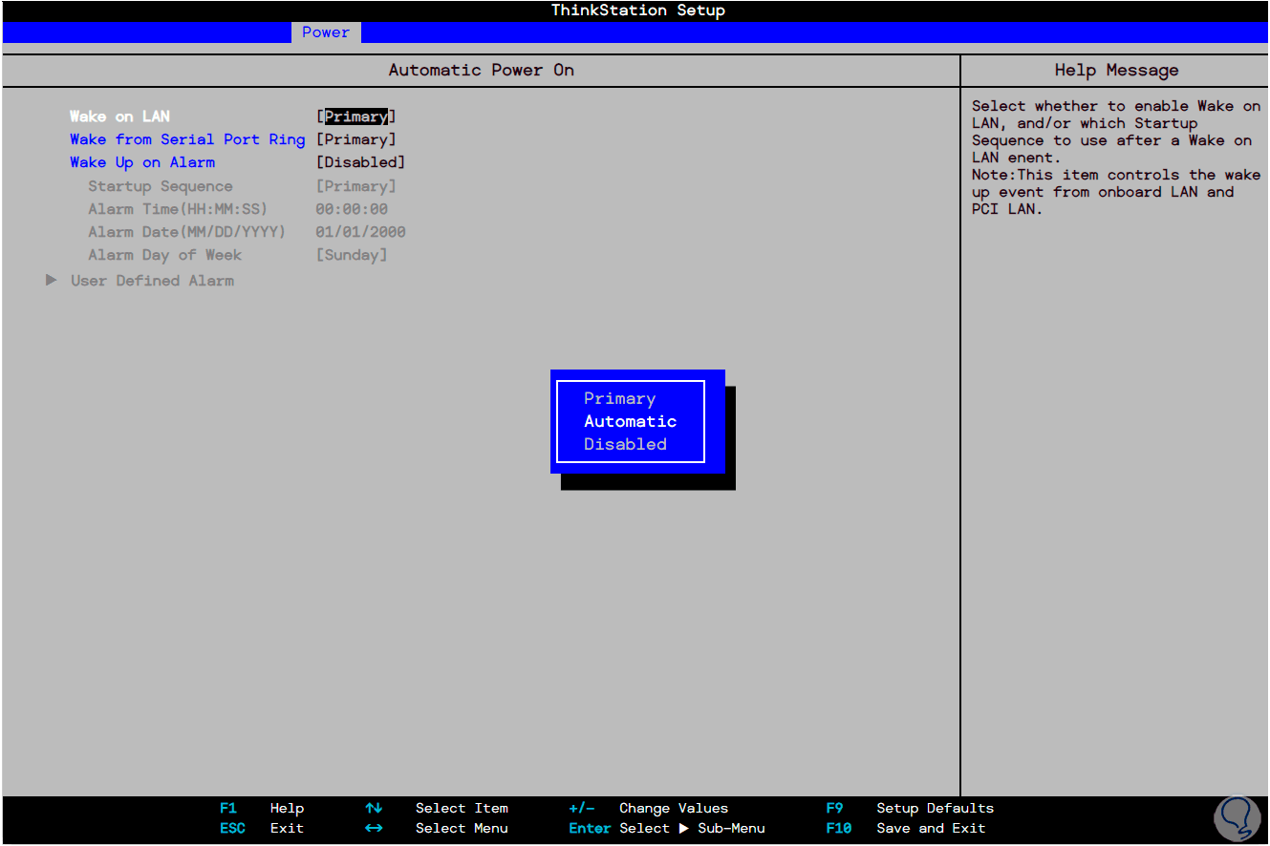The height and width of the screenshot is (846, 1270).
Task: Click the Enter Select Sub-Menu hint
Action: pyautogui.click(x=667, y=829)
